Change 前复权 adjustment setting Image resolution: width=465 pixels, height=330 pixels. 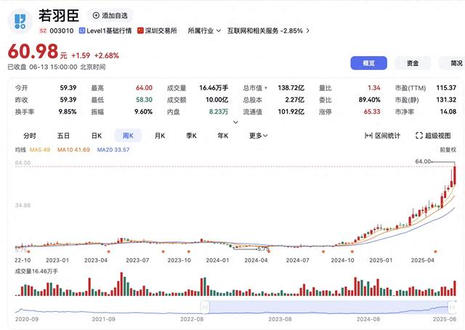[448, 150]
